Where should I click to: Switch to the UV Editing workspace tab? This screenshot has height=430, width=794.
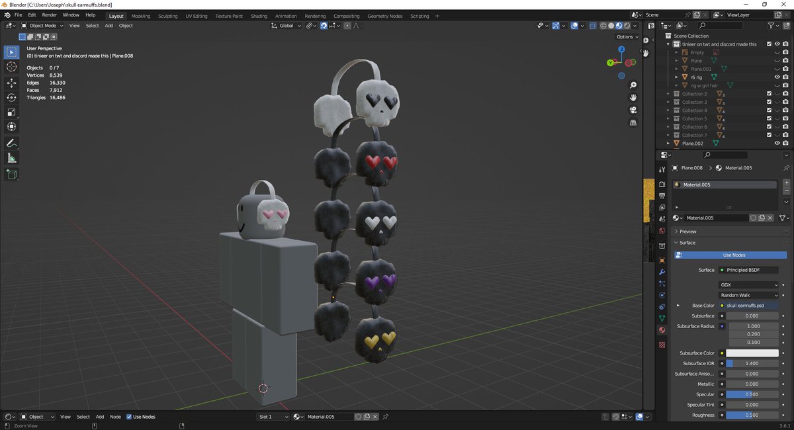coord(196,16)
